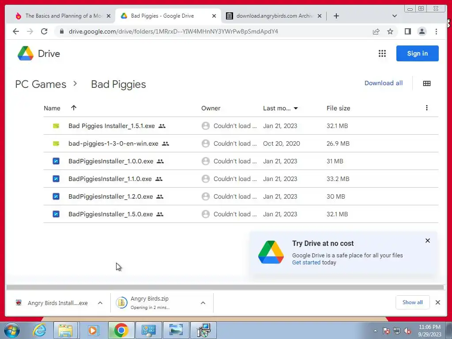Click the muted volume tray icon
The image size is (452, 339).
pos(407,331)
